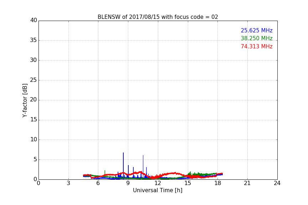Click the 9 tick label on the time axis

coord(128,183)
